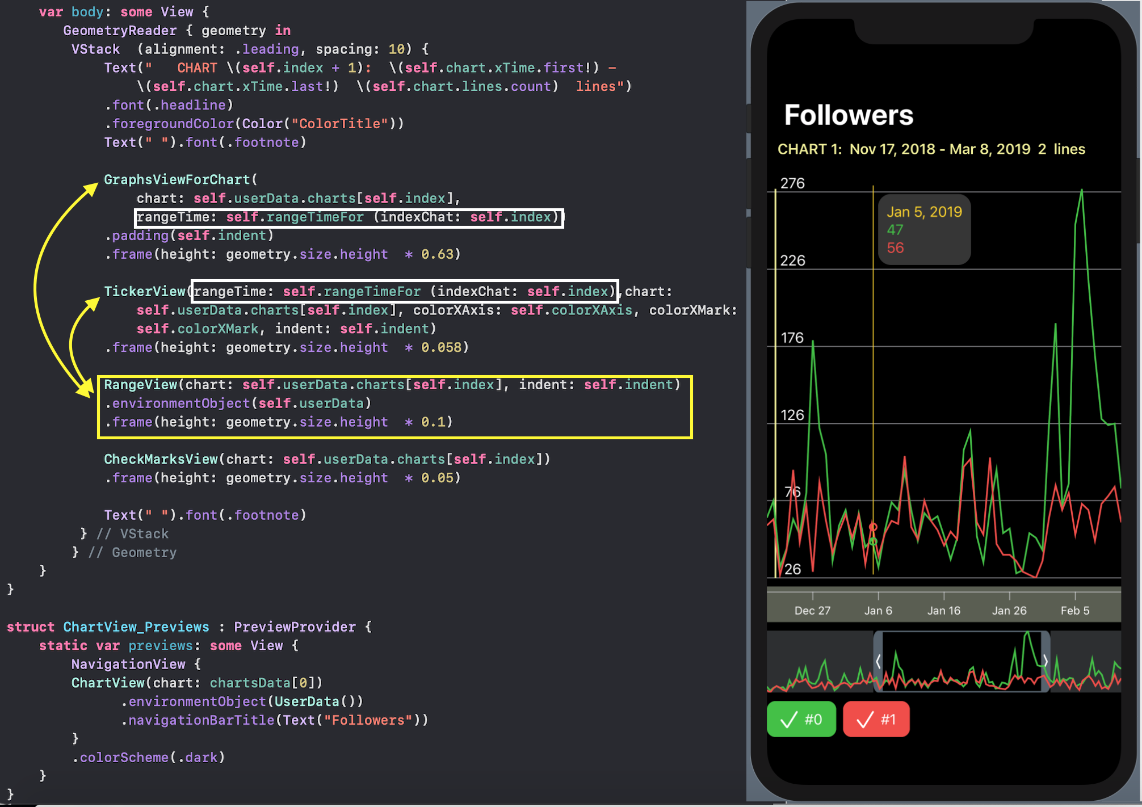Tap the yellow vertical scrub marker on the chart
Viewport: 1142px width, 807px height.
pyautogui.click(x=874, y=397)
